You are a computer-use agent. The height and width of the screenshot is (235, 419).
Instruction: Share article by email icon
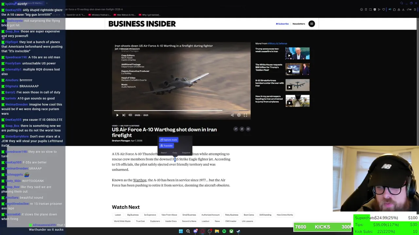pos(248,129)
